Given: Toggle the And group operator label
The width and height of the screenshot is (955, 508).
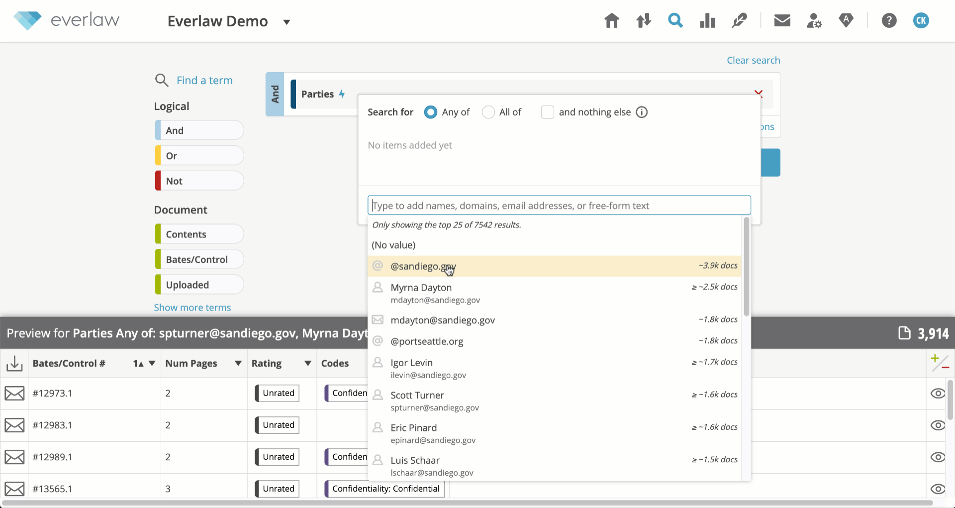Looking at the screenshot, I should pos(275,94).
